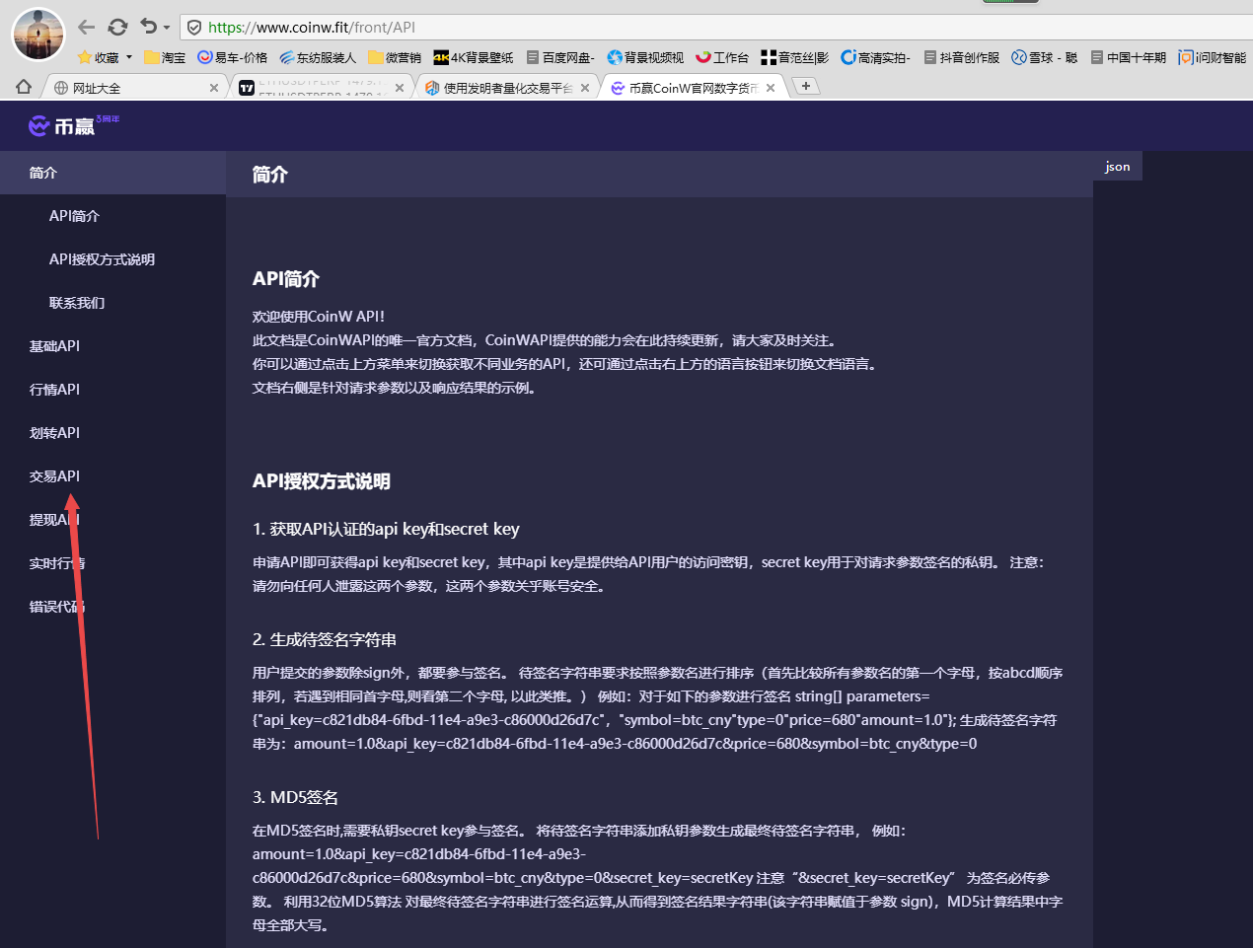
Task: Click the home icon beside the tabs
Action: coord(24,87)
